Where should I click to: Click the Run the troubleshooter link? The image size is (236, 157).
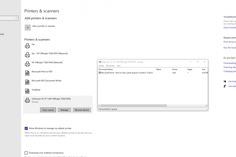tap(230, 48)
